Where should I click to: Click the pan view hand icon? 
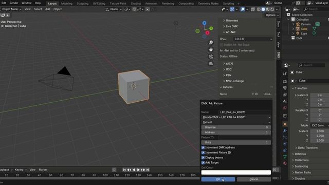(211, 49)
